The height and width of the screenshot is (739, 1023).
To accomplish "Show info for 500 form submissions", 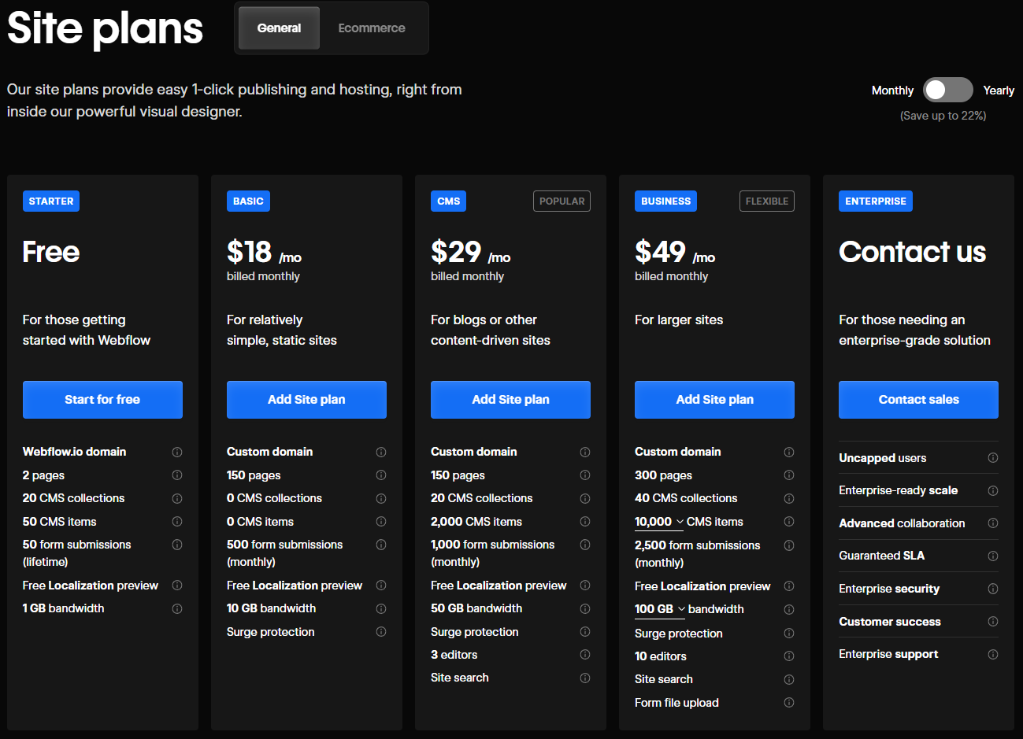I will pyautogui.click(x=381, y=545).
